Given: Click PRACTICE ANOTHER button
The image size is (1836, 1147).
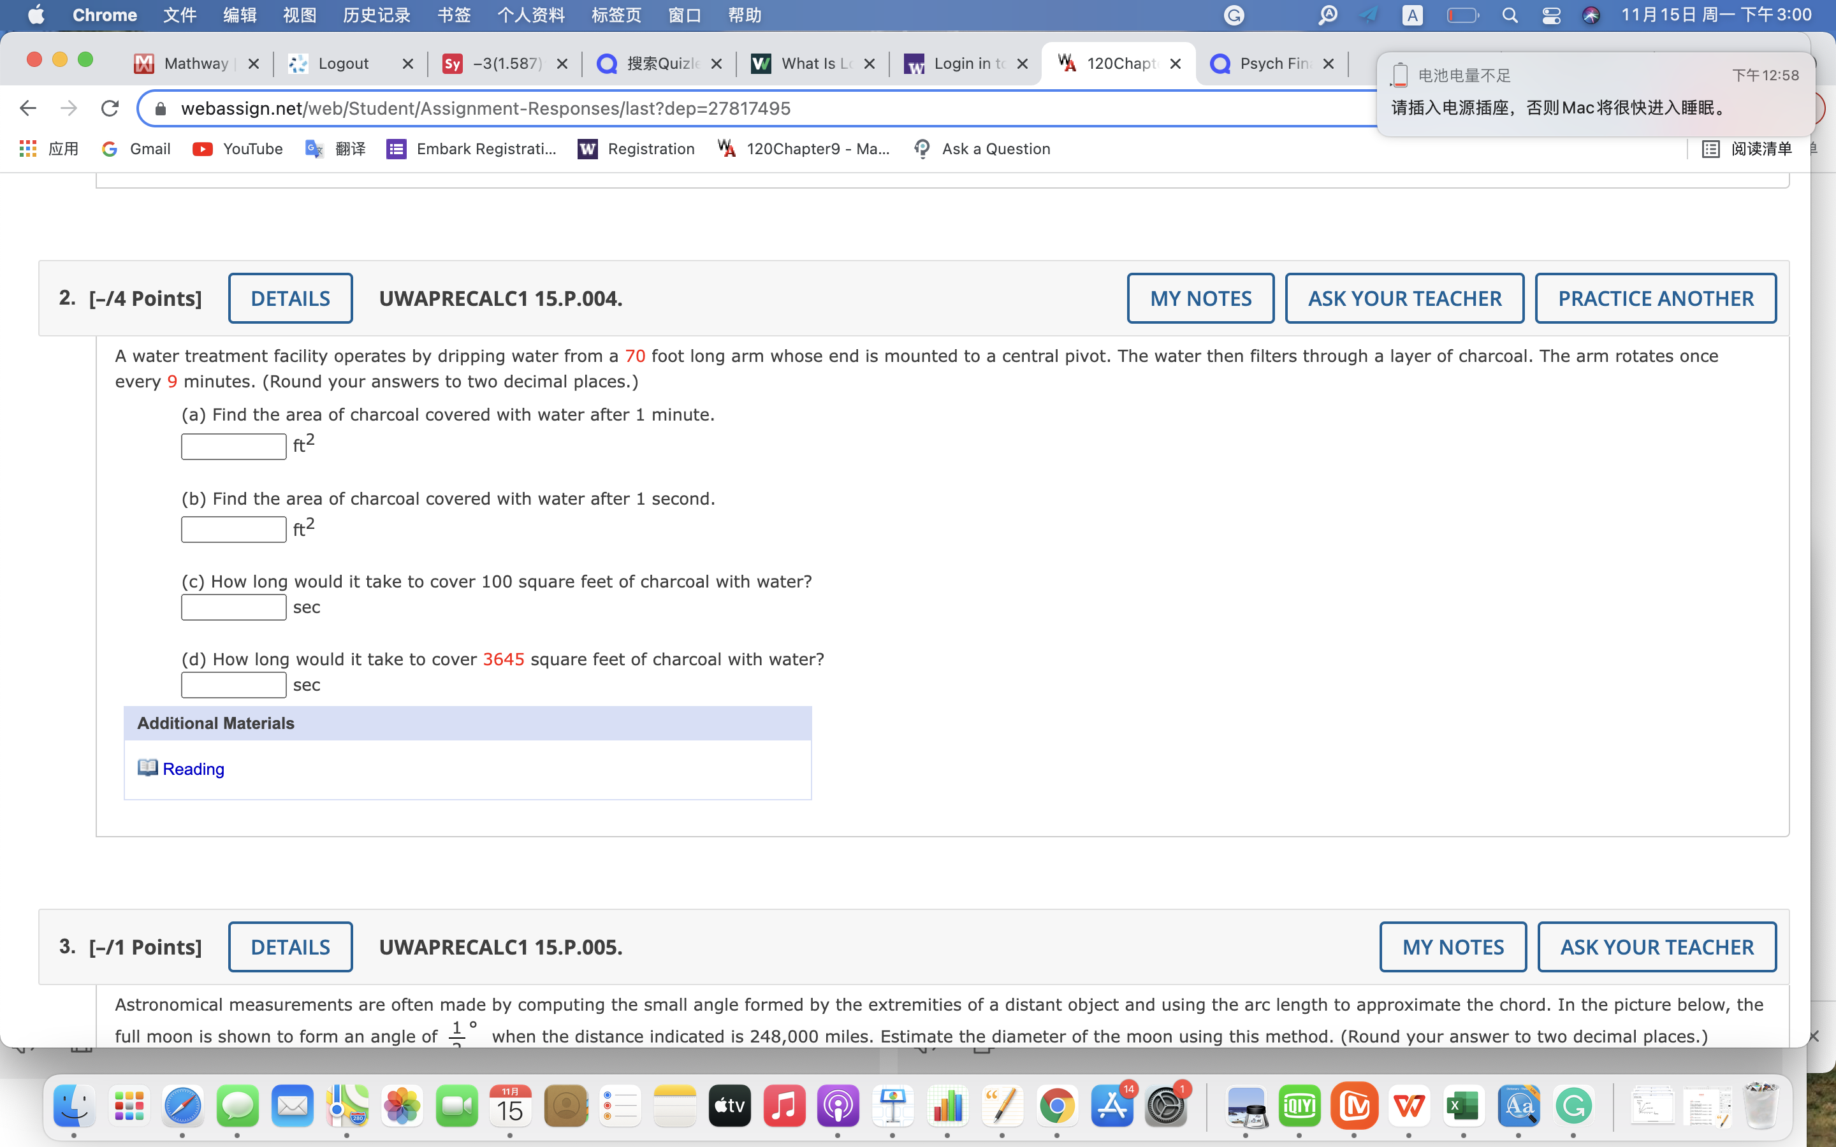Looking at the screenshot, I should [x=1655, y=298].
